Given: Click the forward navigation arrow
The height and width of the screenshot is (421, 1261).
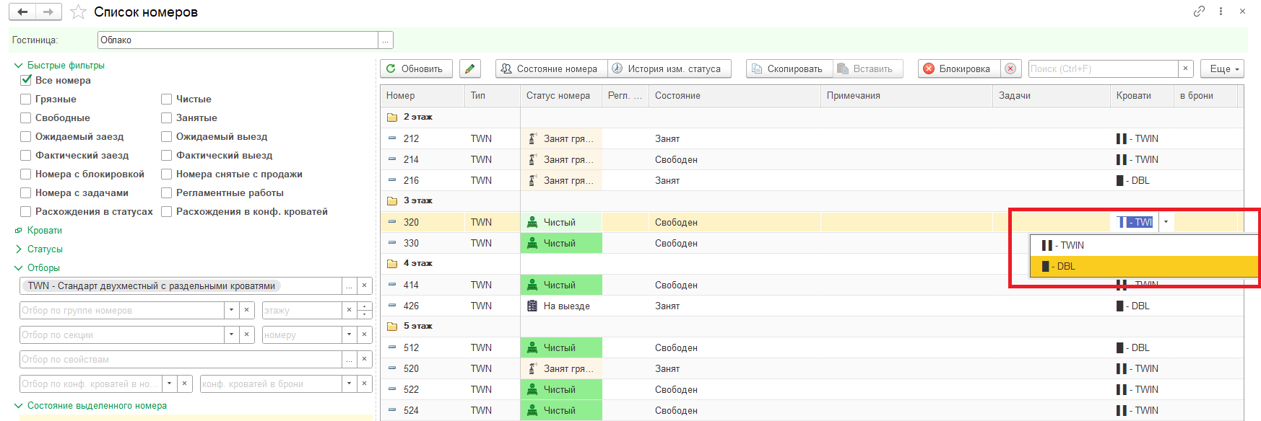Looking at the screenshot, I should coord(48,12).
